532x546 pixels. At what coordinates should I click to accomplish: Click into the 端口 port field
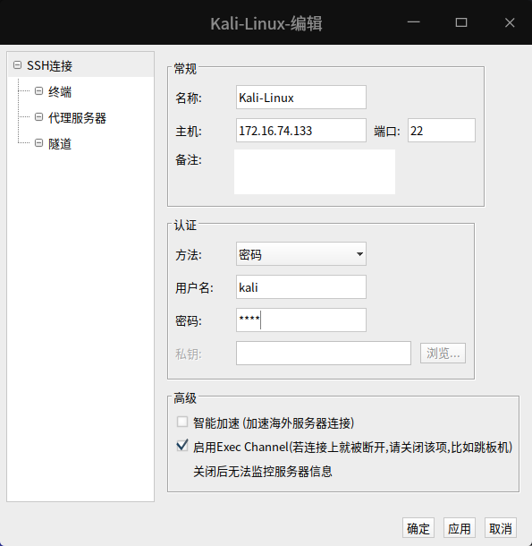pyautogui.click(x=441, y=130)
